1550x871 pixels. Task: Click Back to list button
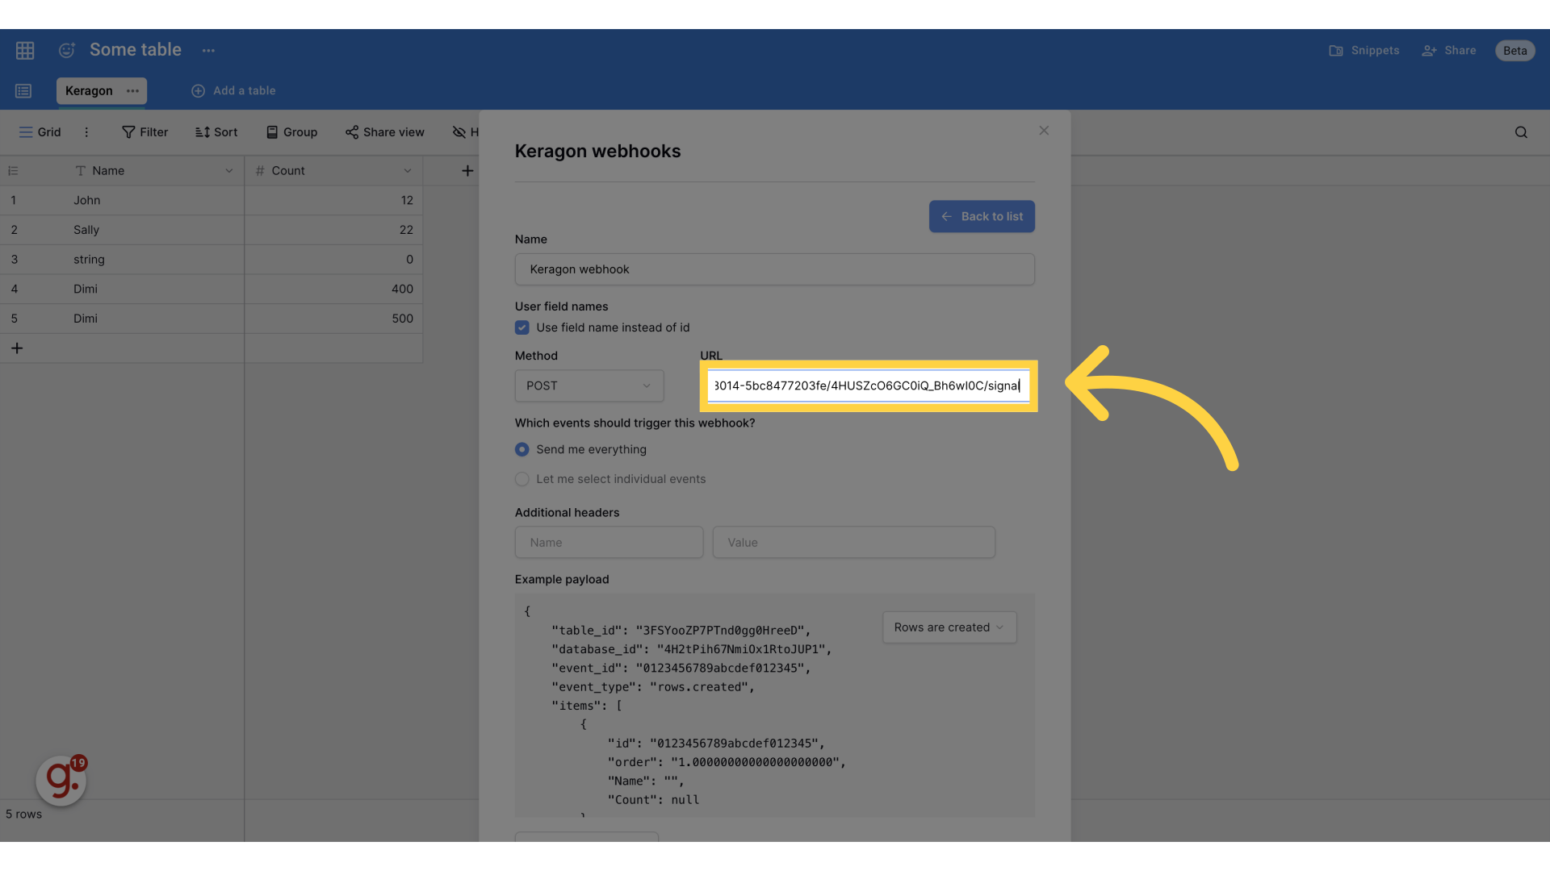coord(982,216)
